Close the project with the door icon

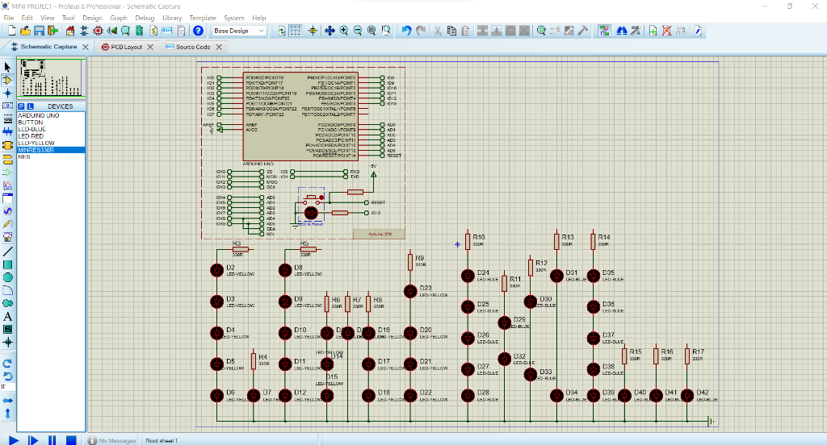point(52,31)
